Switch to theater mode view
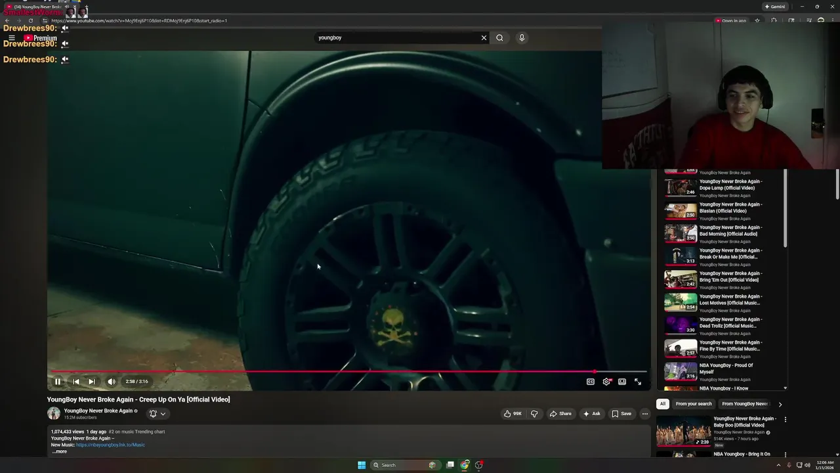The width and height of the screenshot is (840, 473). tap(622, 382)
